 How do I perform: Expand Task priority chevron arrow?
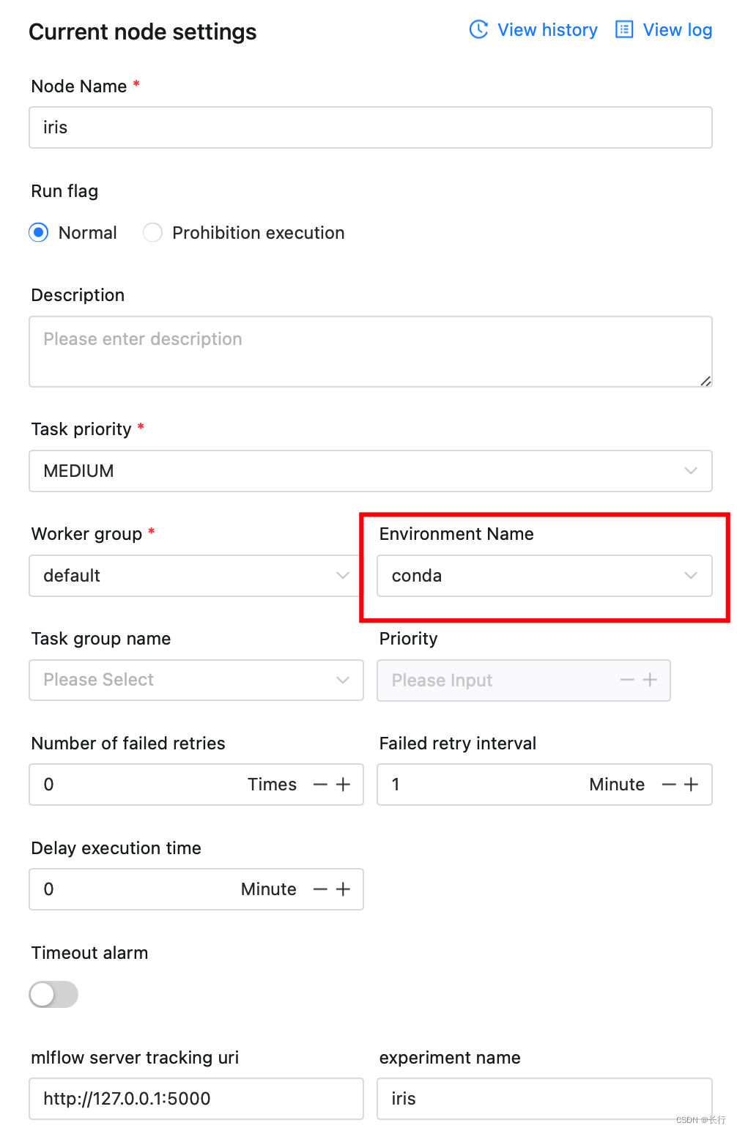click(690, 471)
